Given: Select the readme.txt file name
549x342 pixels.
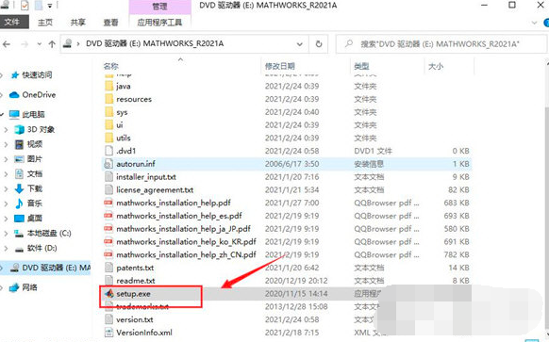Looking at the screenshot, I should tap(136, 281).
